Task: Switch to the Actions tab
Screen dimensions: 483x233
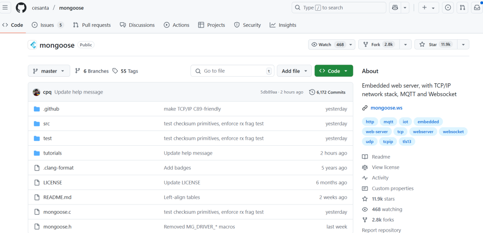Action: (177, 25)
